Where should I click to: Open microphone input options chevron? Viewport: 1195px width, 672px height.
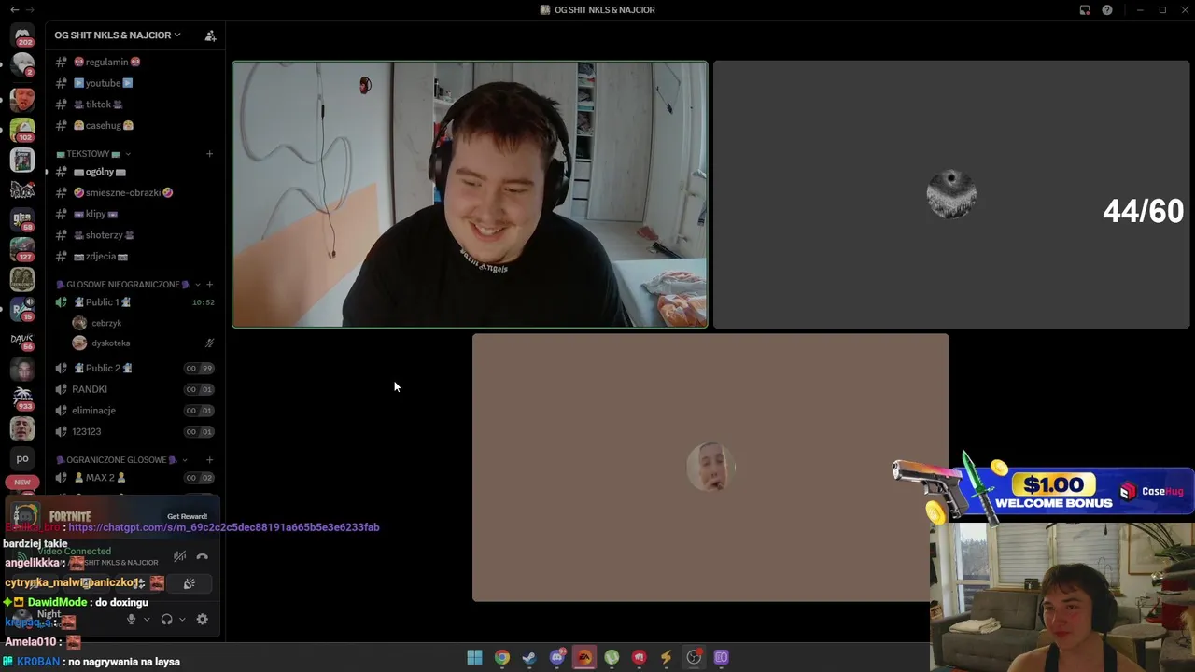click(x=146, y=620)
